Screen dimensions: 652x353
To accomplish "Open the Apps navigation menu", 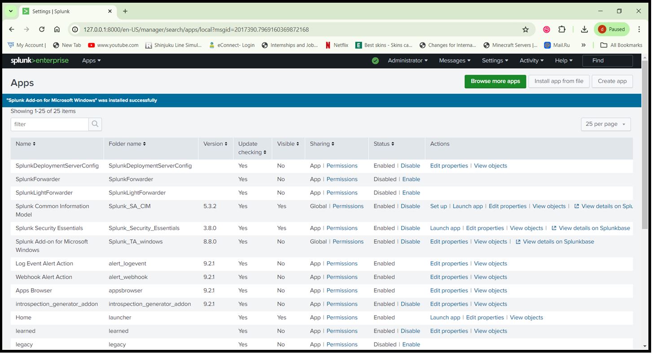I will pyautogui.click(x=91, y=61).
